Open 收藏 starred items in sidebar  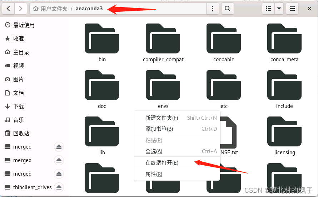click(34, 38)
